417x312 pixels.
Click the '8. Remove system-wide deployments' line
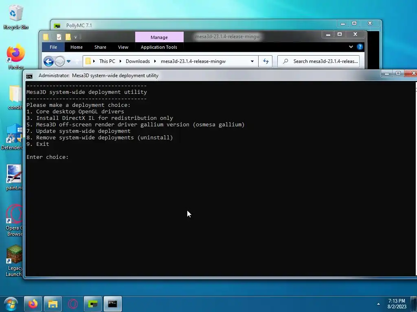point(100,138)
